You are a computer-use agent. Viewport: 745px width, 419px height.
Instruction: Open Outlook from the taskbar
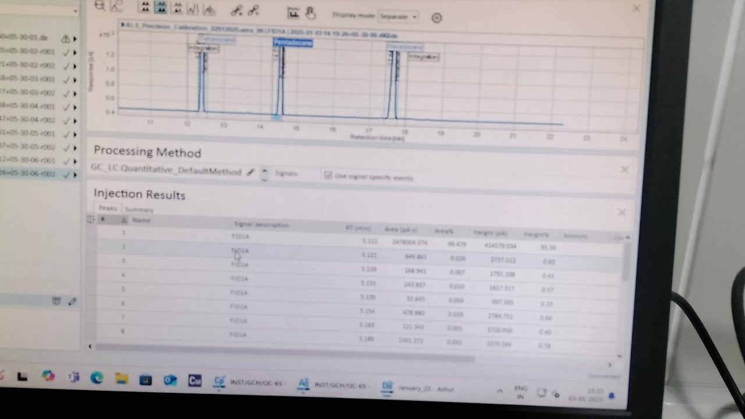170,380
